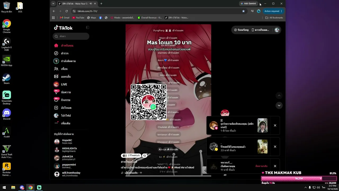The width and height of the screenshot is (339, 191).
Task: Click the Ask Gemini button
Action: tap(248, 3)
